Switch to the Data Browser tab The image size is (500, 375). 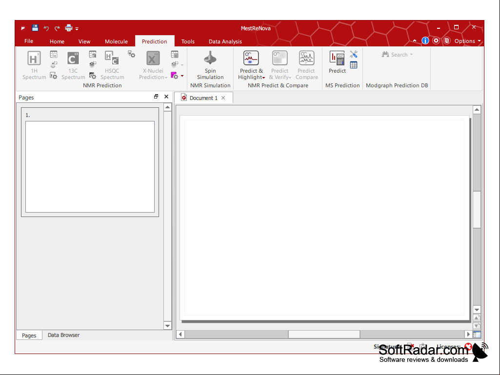(x=64, y=335)
